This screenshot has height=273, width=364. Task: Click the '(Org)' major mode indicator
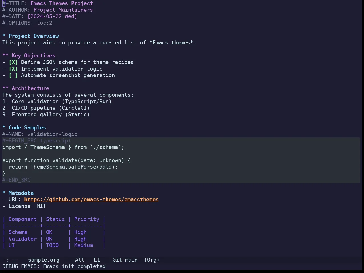click(152, 260)
